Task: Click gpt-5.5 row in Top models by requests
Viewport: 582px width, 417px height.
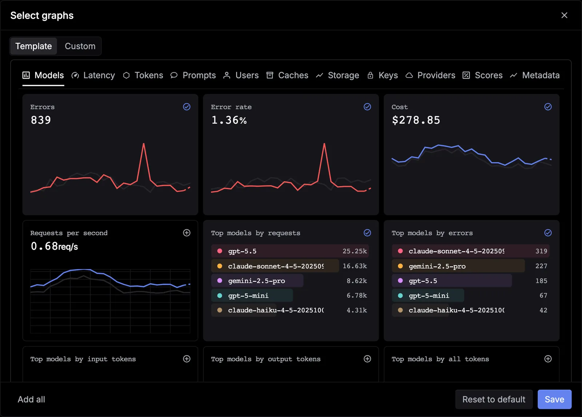Action: [x=290, y=251]
